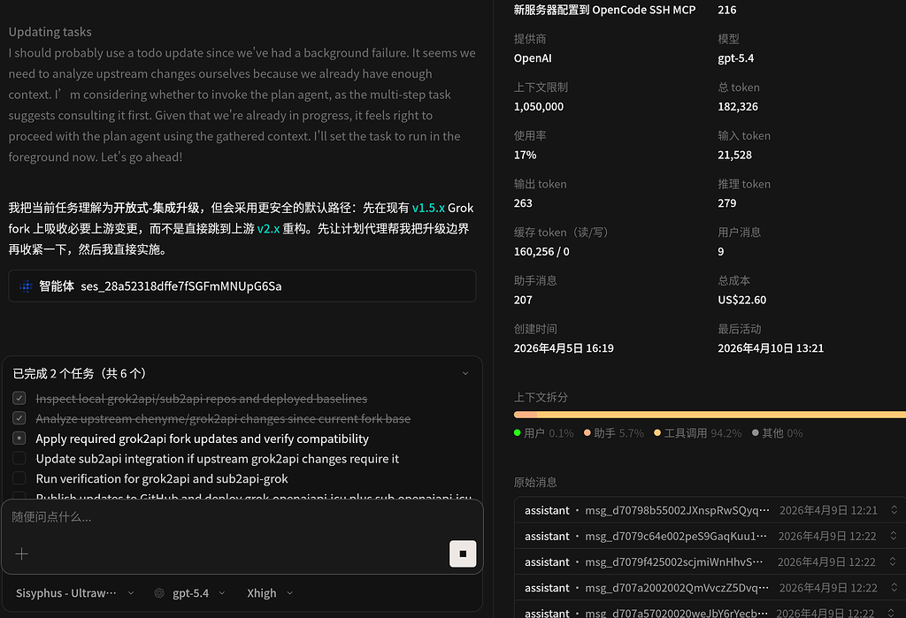Click the OpenAI logo icon next to gpt-5.4
906x618 pixels.
pos(159,593)
